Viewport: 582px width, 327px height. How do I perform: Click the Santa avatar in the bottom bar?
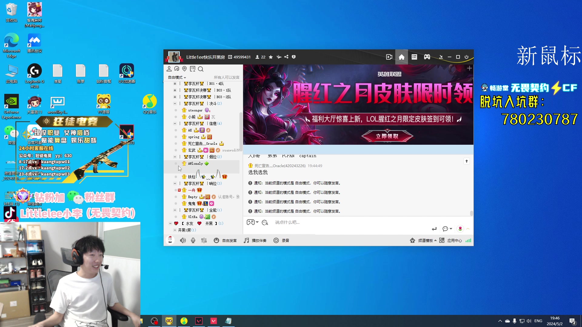pos(170,240)
